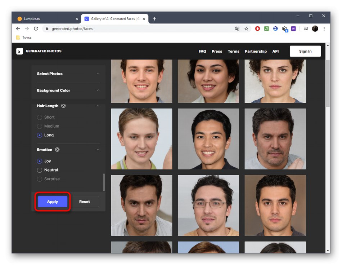Click the translate page icon

pyautogui.click(x=237, y=28)
